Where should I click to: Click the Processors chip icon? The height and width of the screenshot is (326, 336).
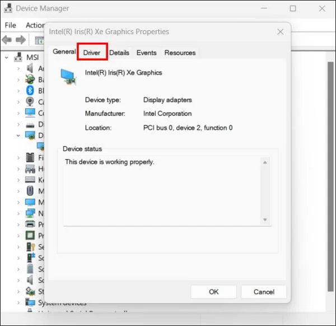(30, 235)
